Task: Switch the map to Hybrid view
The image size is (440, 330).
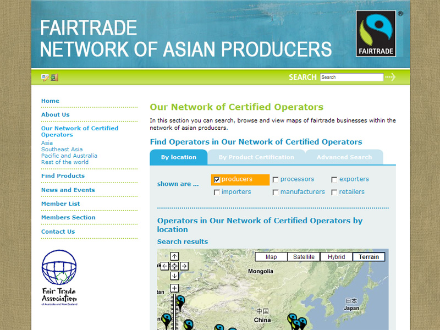Action: click(x=335, y=257)
